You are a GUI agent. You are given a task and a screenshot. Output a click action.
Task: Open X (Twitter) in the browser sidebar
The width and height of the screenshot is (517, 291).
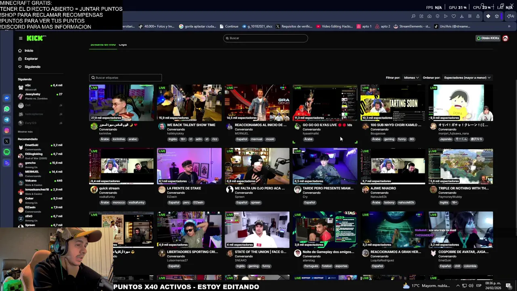[6, 141]
